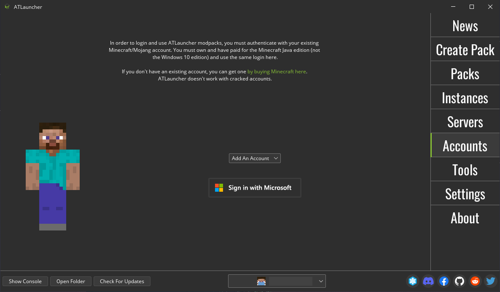Click the leftmost snowflake social icon
The image size is (500, 292).
(413, 281)
